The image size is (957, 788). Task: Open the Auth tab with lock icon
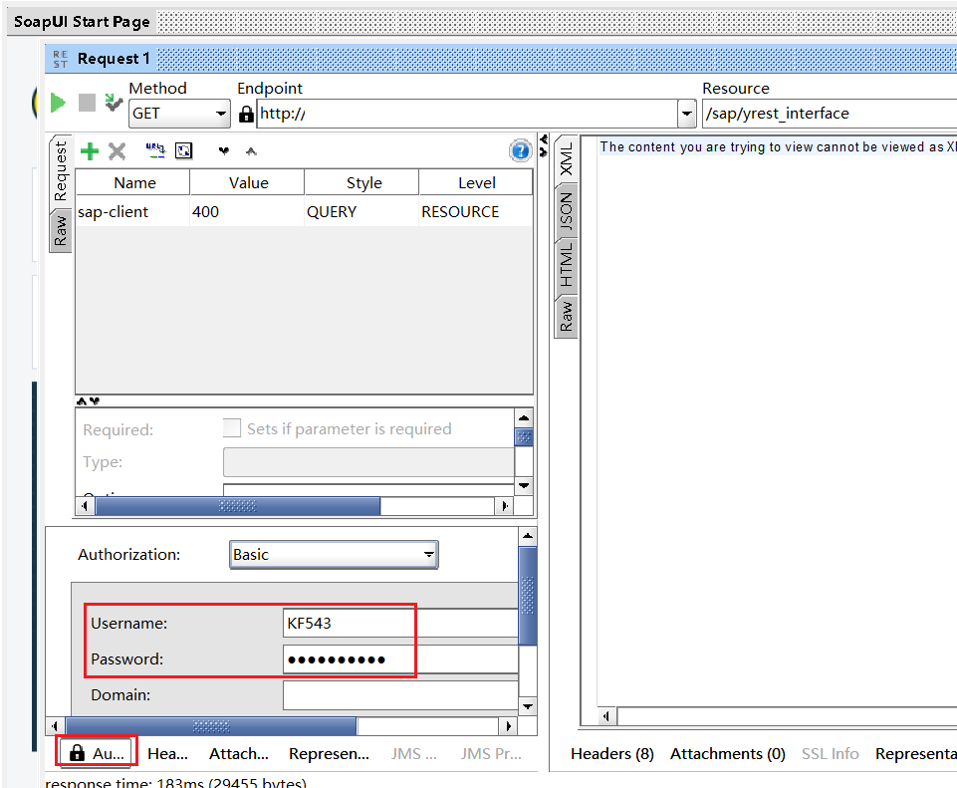click(x=97, y=754)
